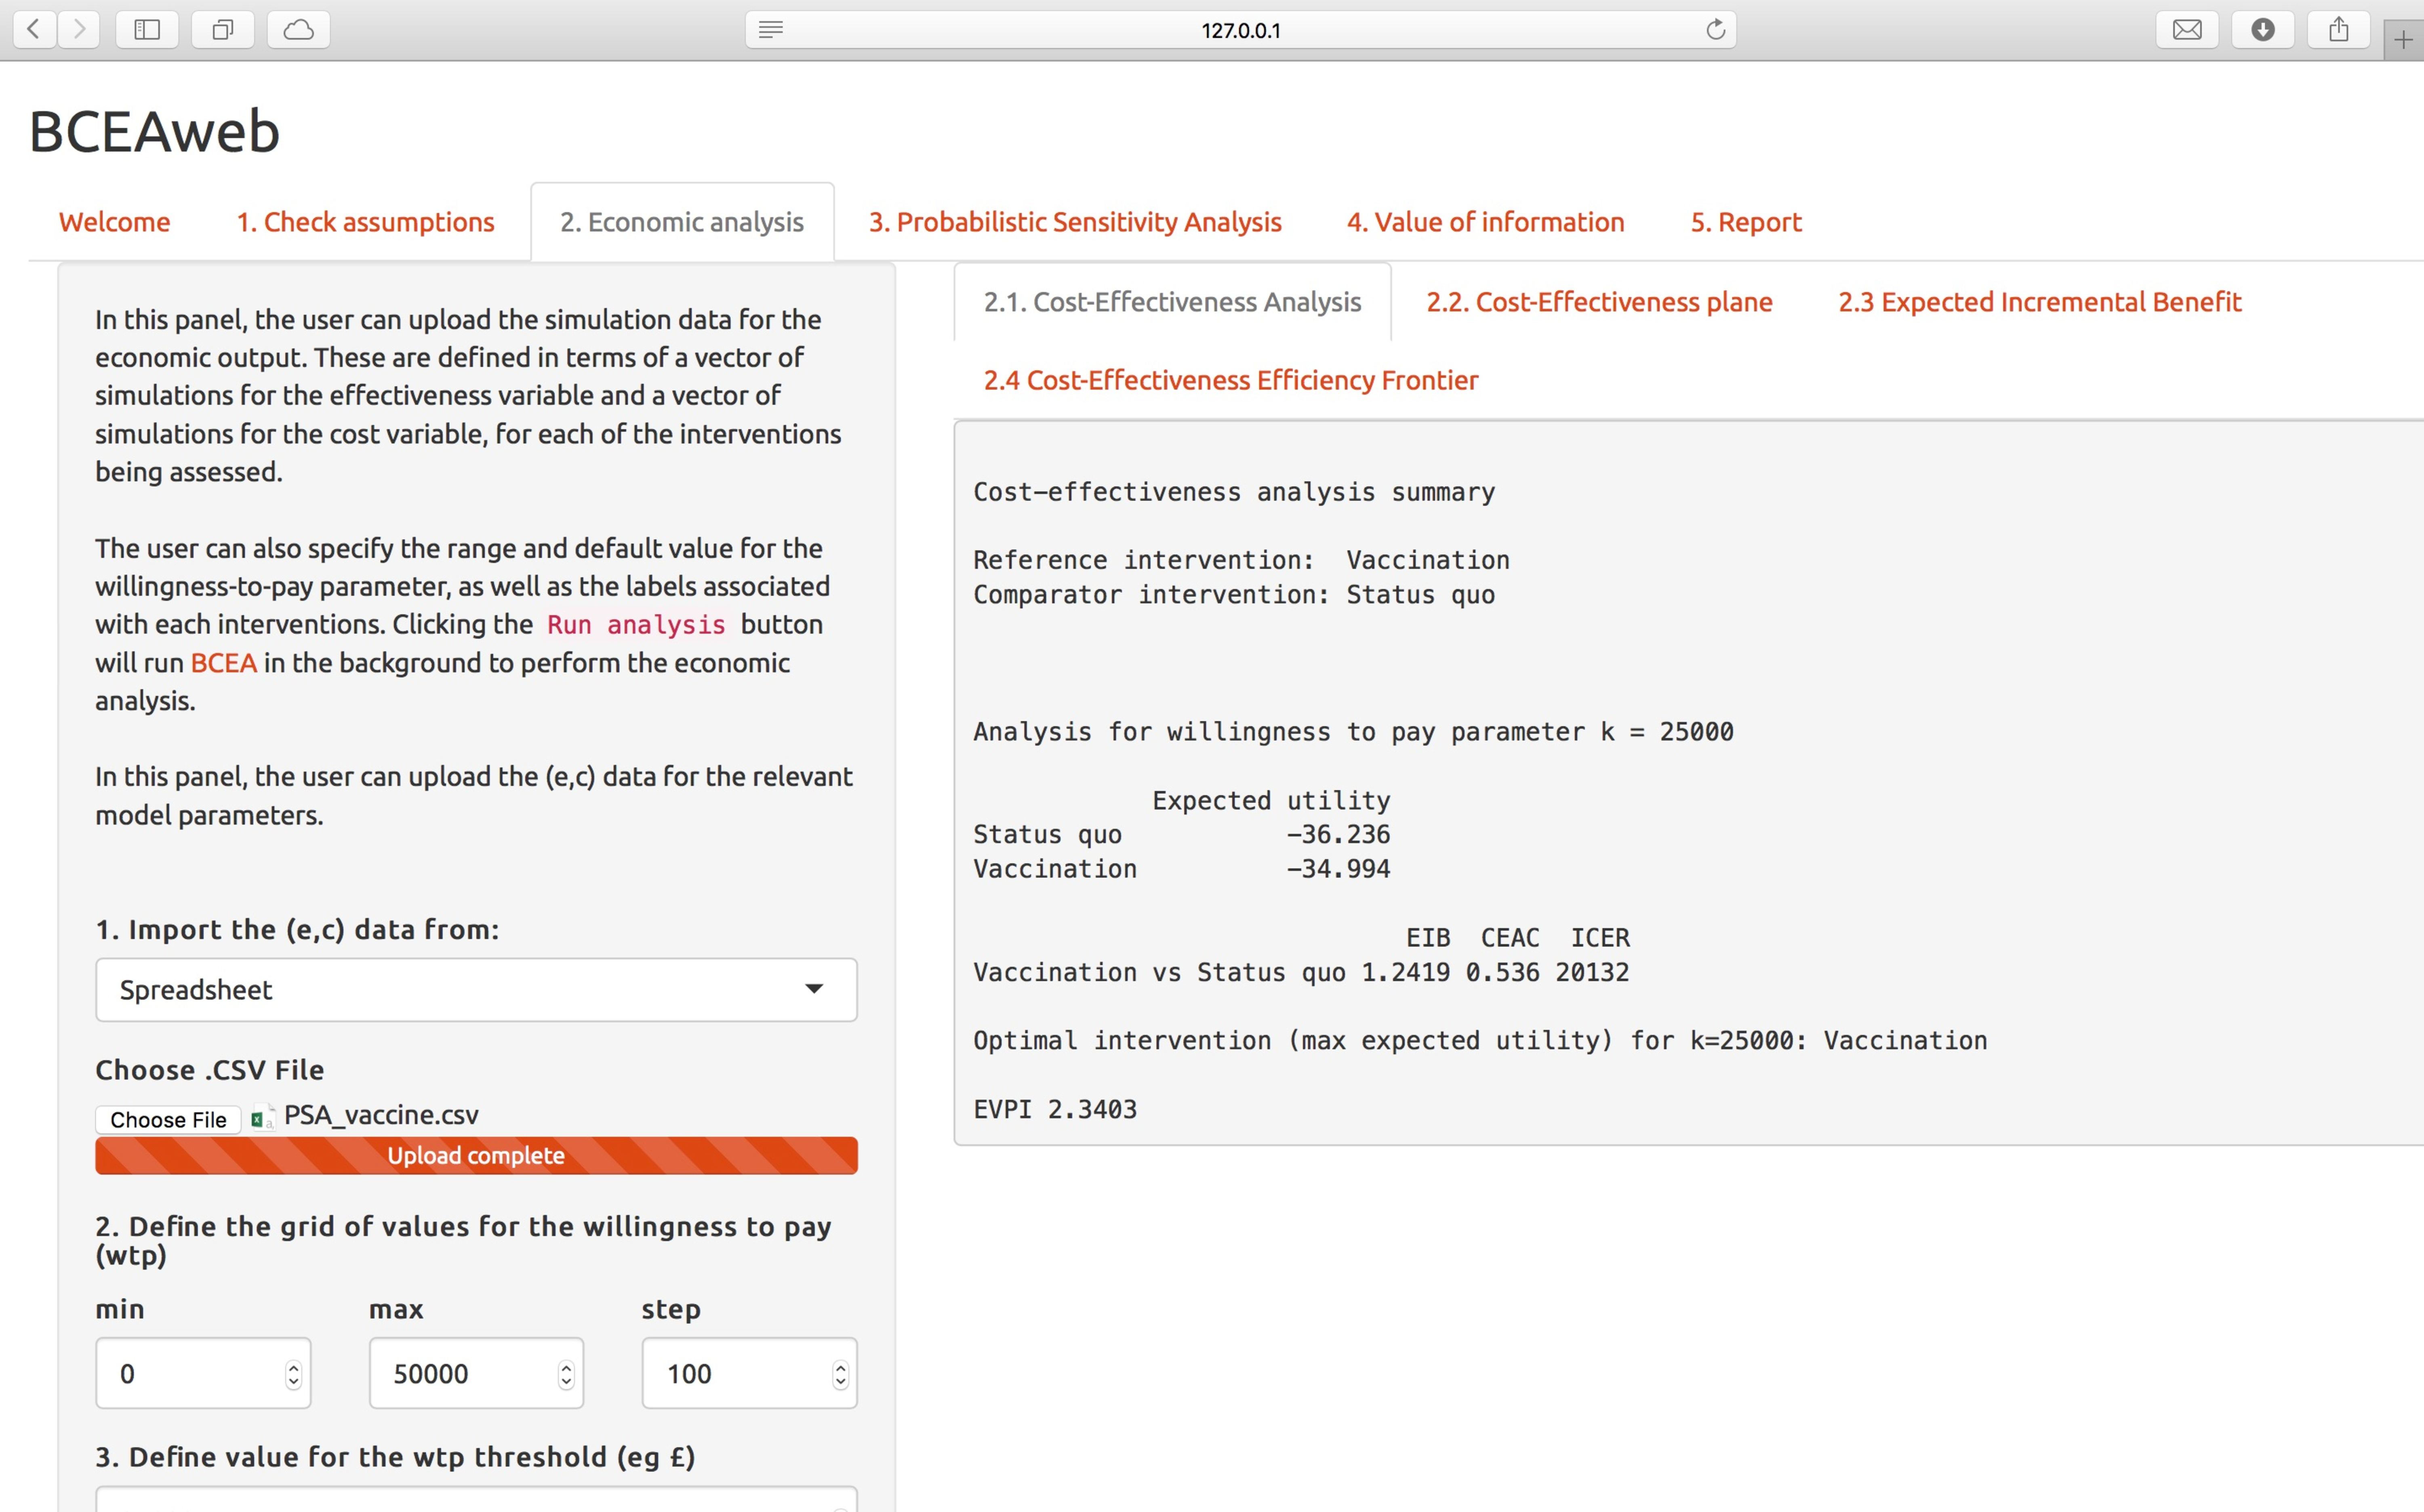
Task: Go back with browser back arrow
Action: (34, 29)
